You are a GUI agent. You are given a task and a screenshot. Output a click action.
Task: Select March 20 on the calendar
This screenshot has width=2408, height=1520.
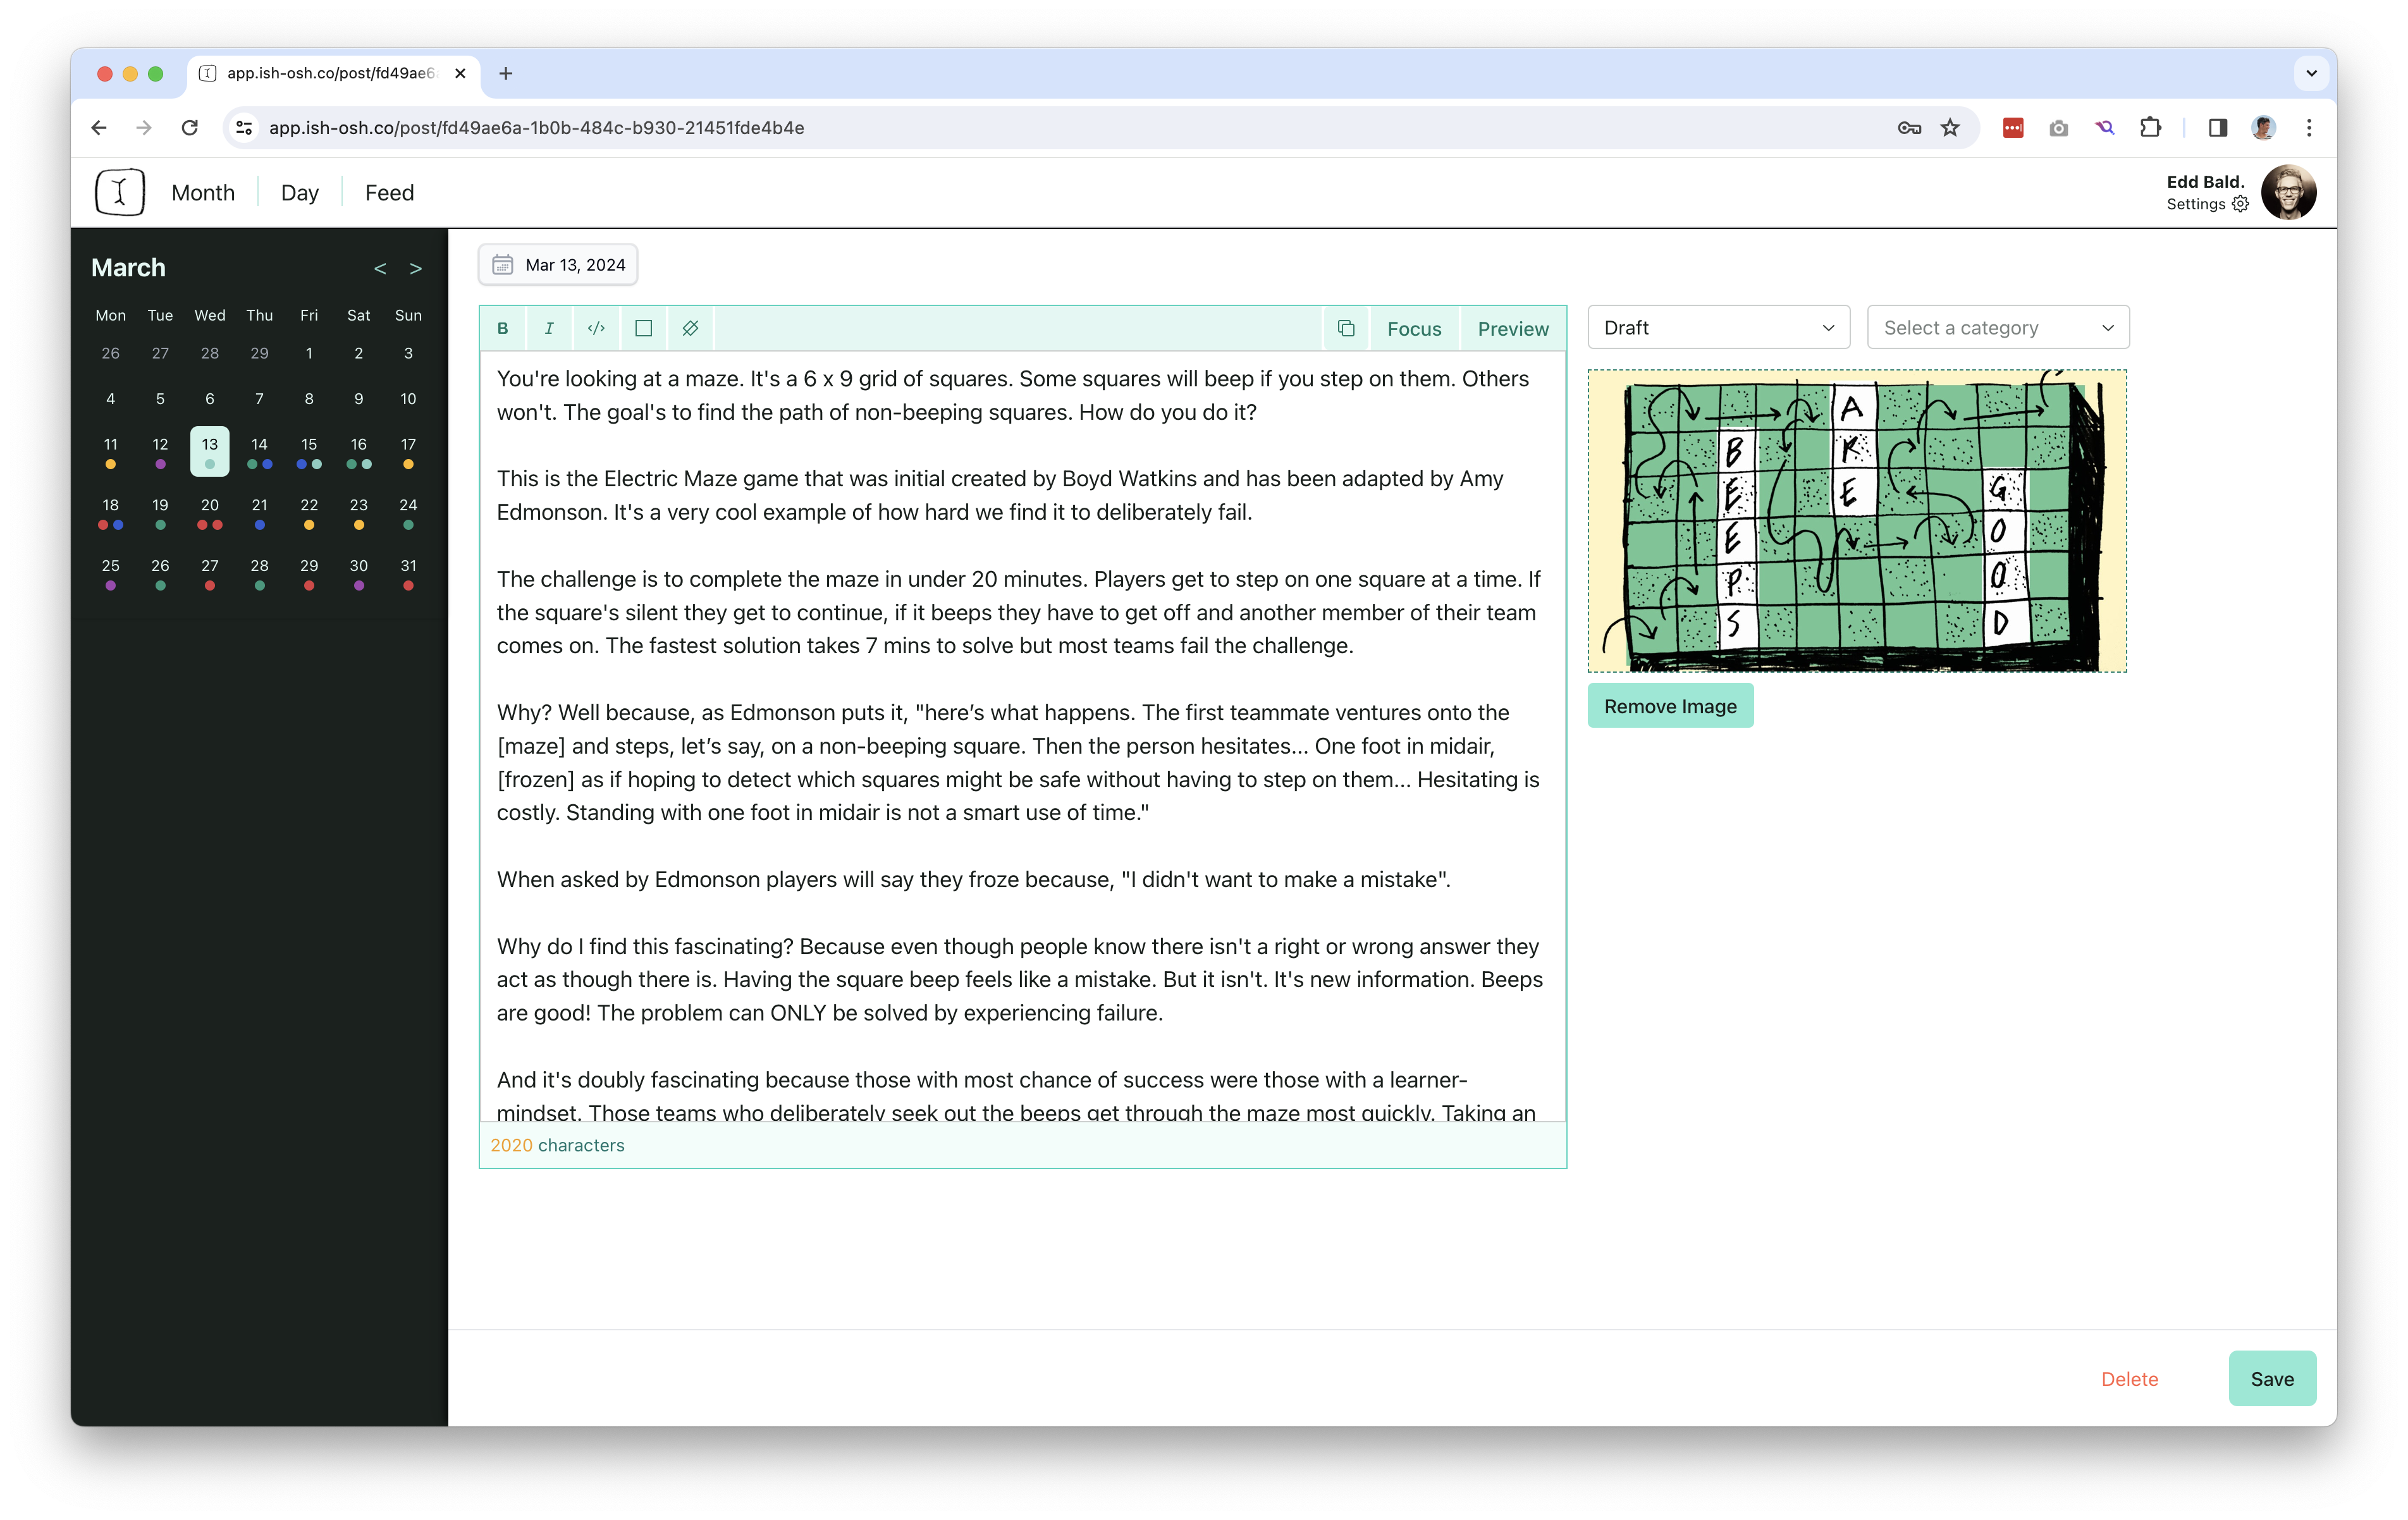click(x=210, y=505)
